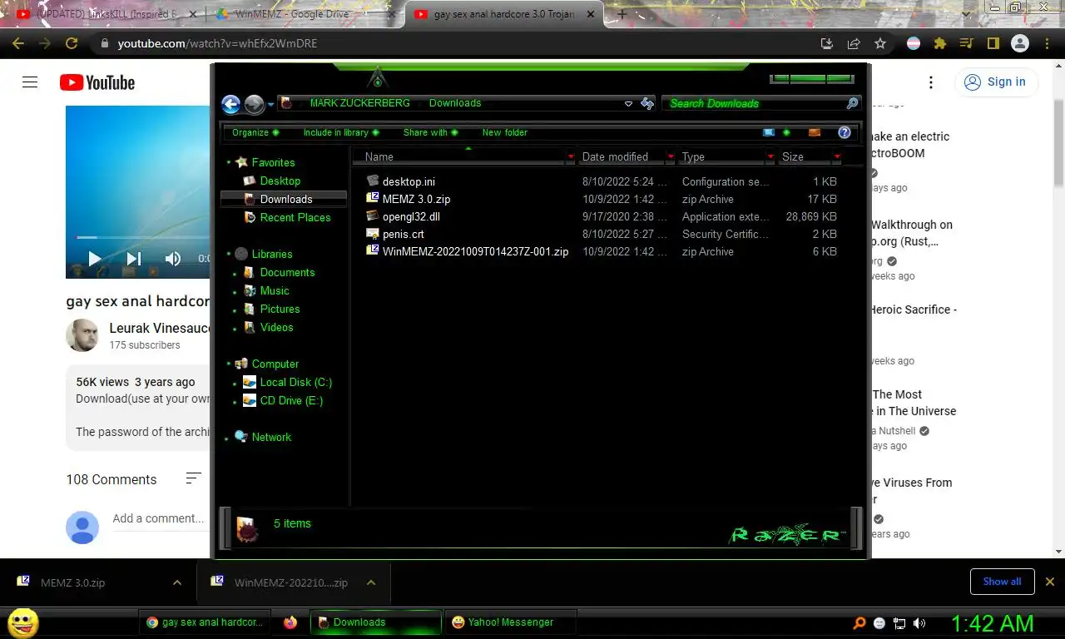Collapse the Computer group
The image size is (1065, 639).
click(x=229, y=364)
